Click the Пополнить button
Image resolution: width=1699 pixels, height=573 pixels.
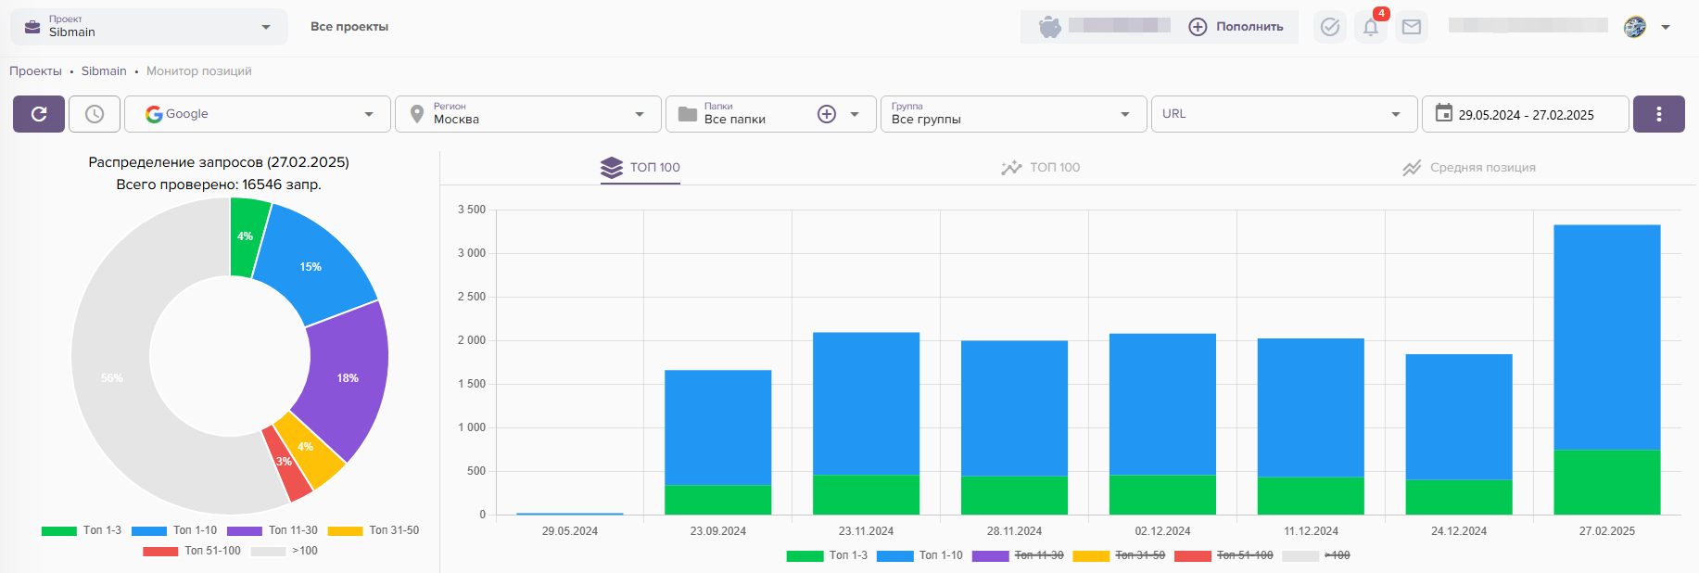[x=1236, y=27]
